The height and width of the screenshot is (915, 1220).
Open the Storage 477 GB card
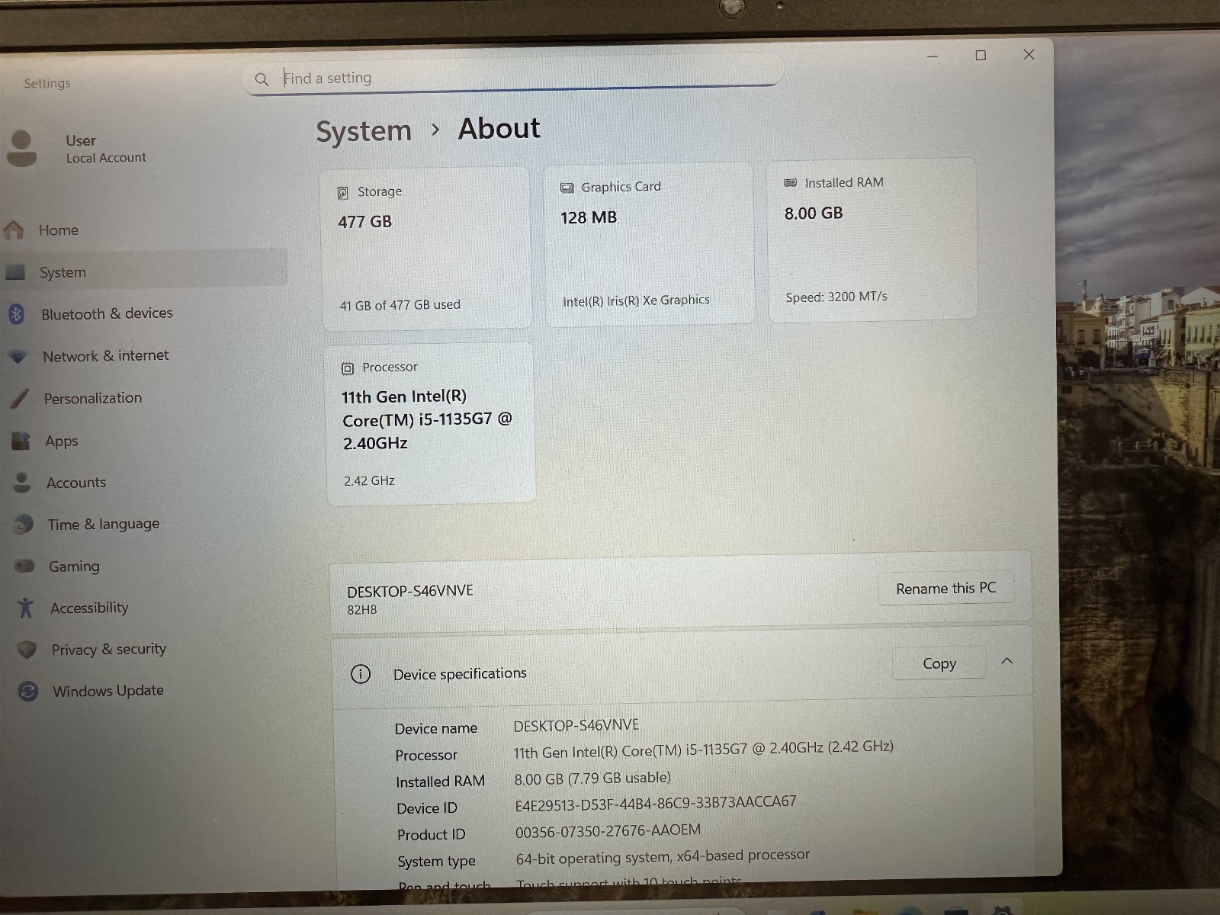426,248
